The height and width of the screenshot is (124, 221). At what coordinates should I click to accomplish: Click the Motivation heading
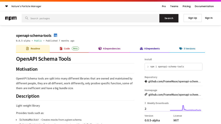click(27, 69)
